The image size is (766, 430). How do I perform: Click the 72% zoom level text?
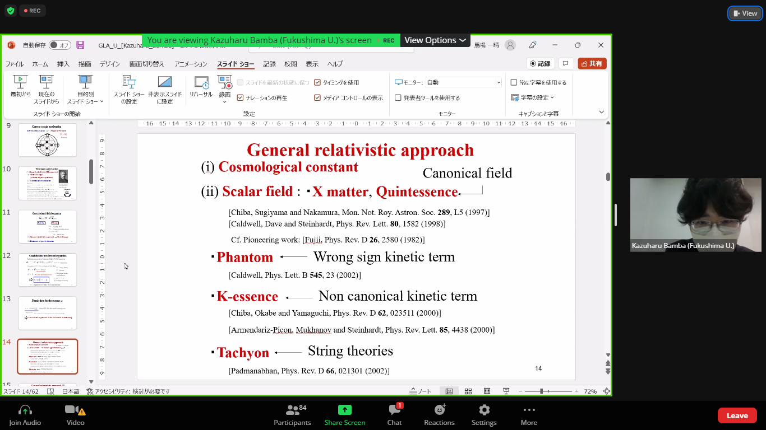tap(590, 391)
